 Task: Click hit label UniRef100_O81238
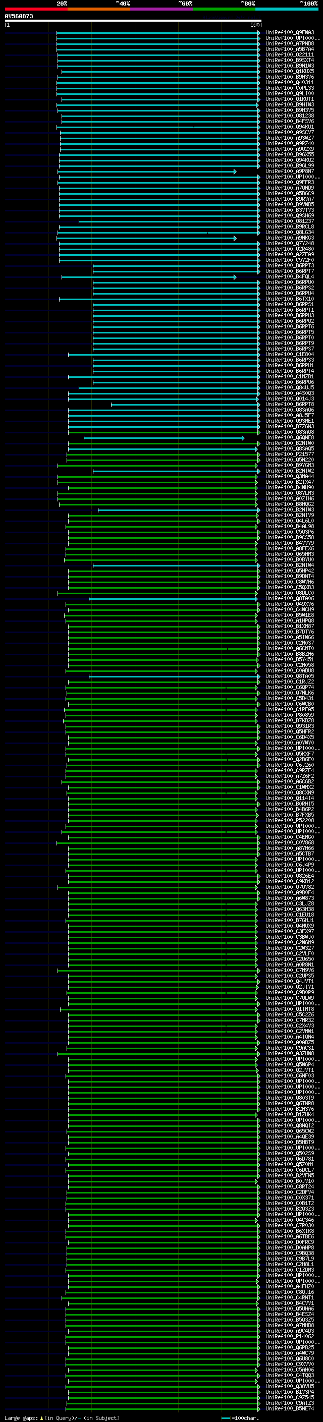(290, 116)
